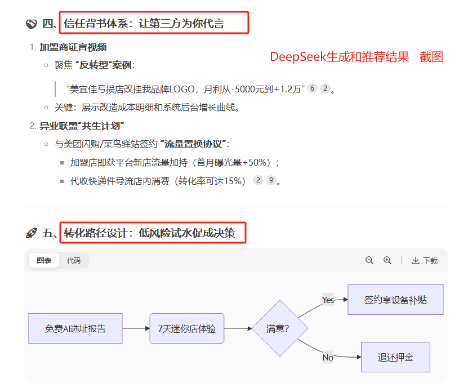Image resolution: width=468 pixels, height=383 pixels.
Task: Select the 免费AI选址报告 flowchart node
Action: 75,328
